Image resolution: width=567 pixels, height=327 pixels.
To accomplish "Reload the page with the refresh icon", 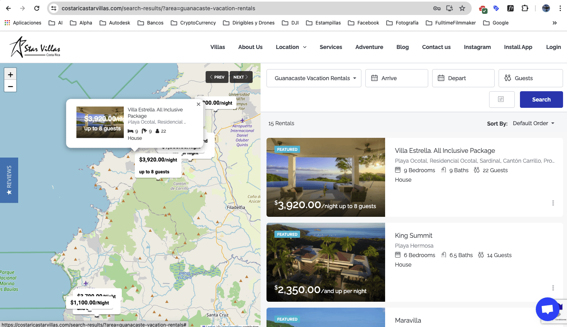I will click(37, 8).
